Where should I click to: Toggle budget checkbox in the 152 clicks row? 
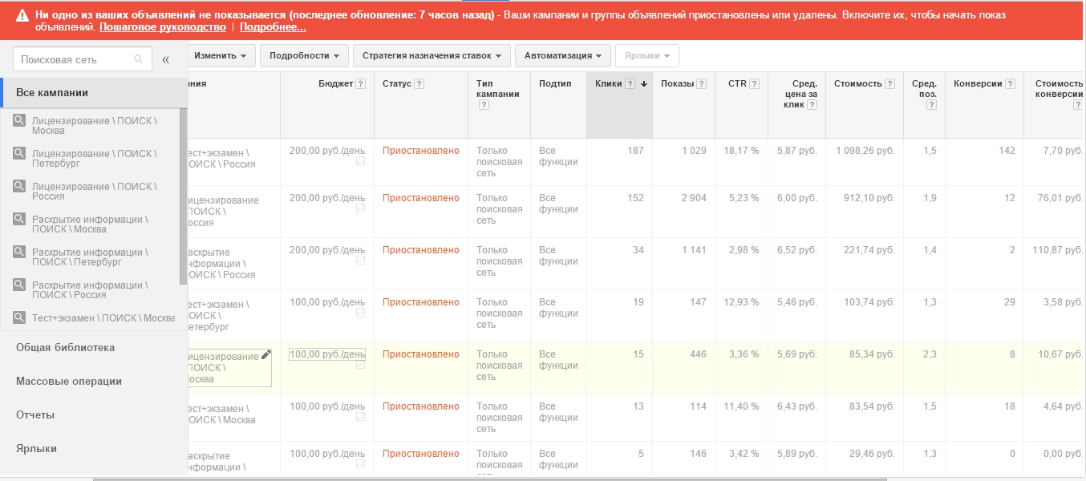360,208
